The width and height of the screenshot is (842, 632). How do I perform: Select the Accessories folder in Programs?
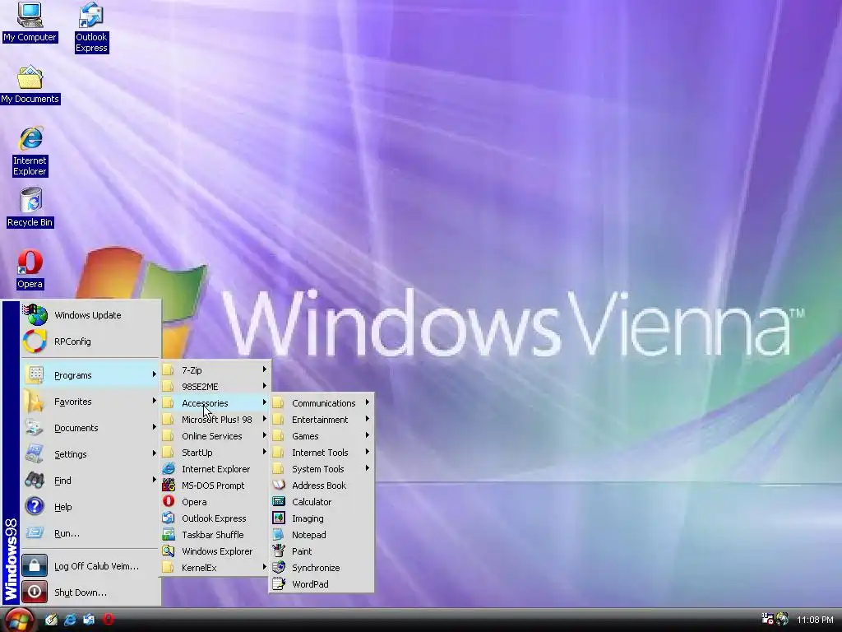point(215,403)
